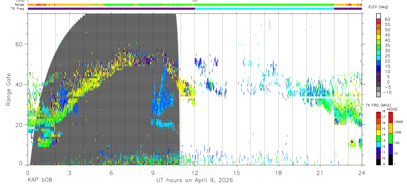
Task: Click the '40' tick on Range Gate axis
Action: 20,84
